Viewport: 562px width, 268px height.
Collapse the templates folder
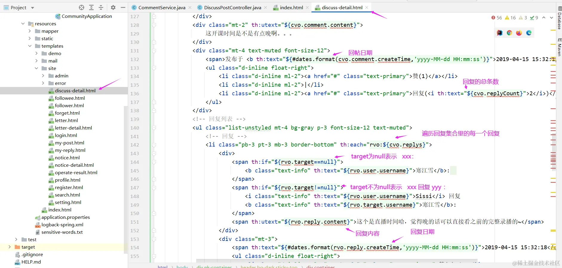point(30,46)
